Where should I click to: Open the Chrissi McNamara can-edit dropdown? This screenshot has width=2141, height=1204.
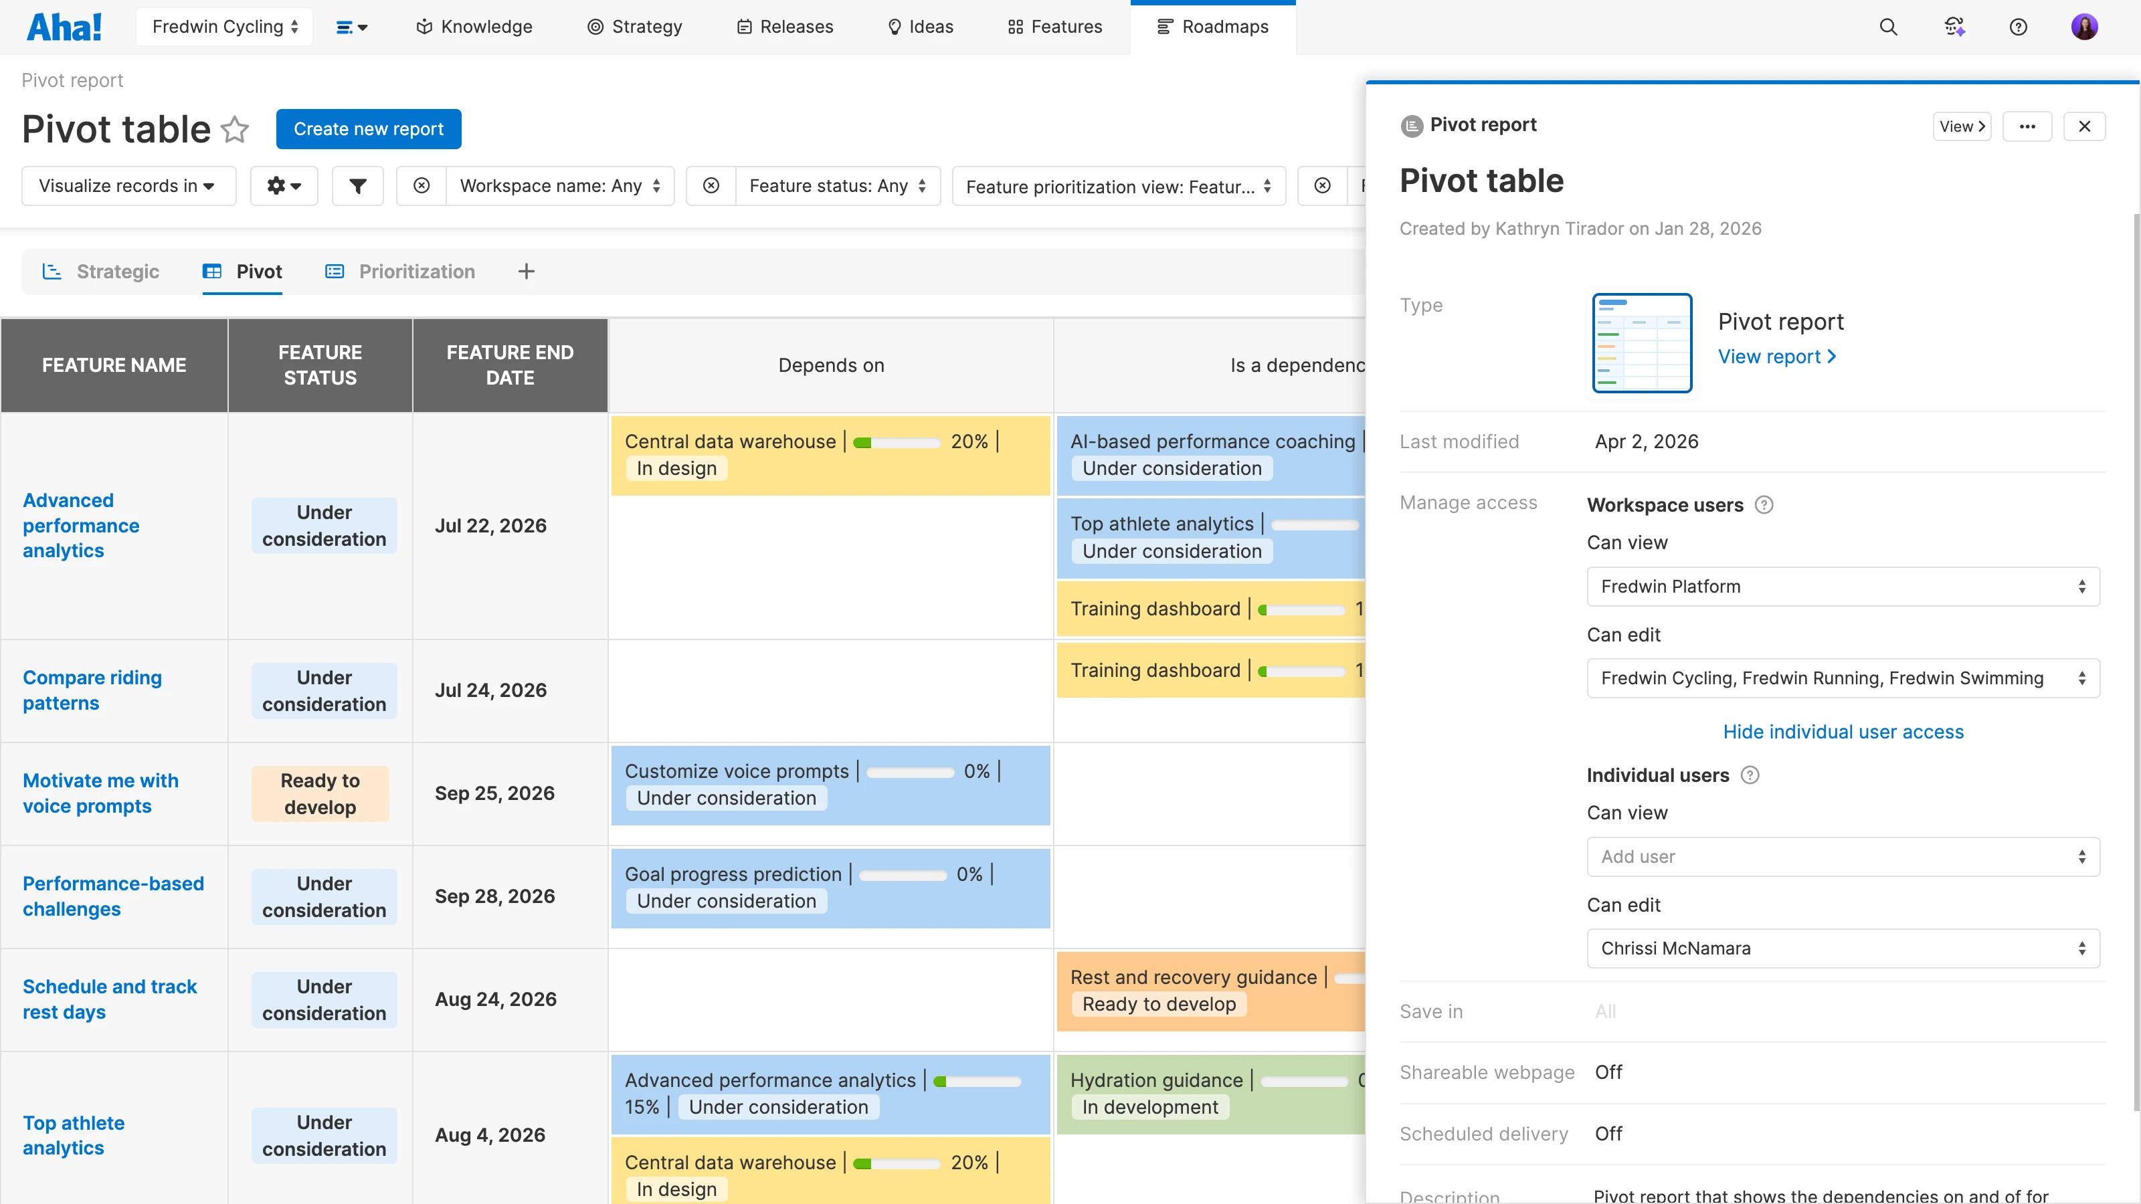(1843, 948)
